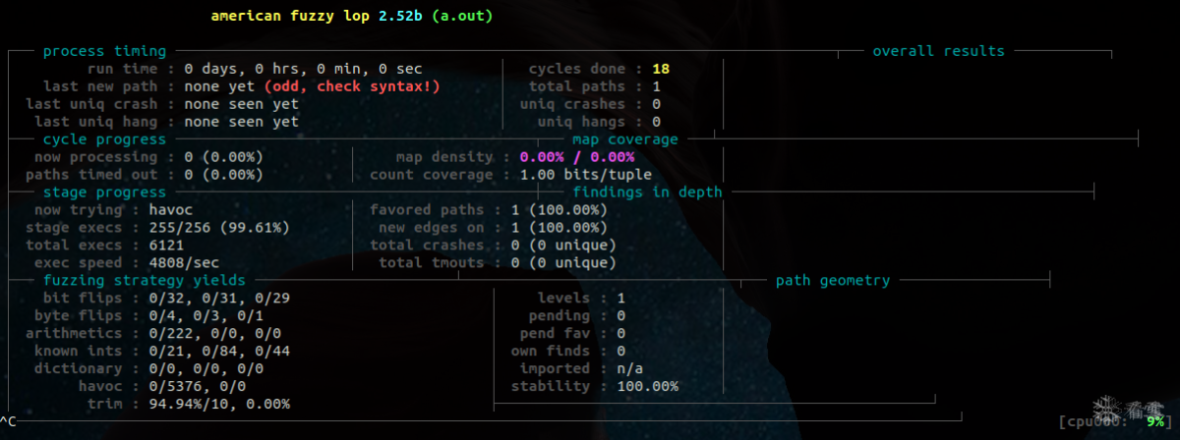Click the 'path geometry' section header
This screenshot has width=1180, height=440.
(x=833, y=281)
